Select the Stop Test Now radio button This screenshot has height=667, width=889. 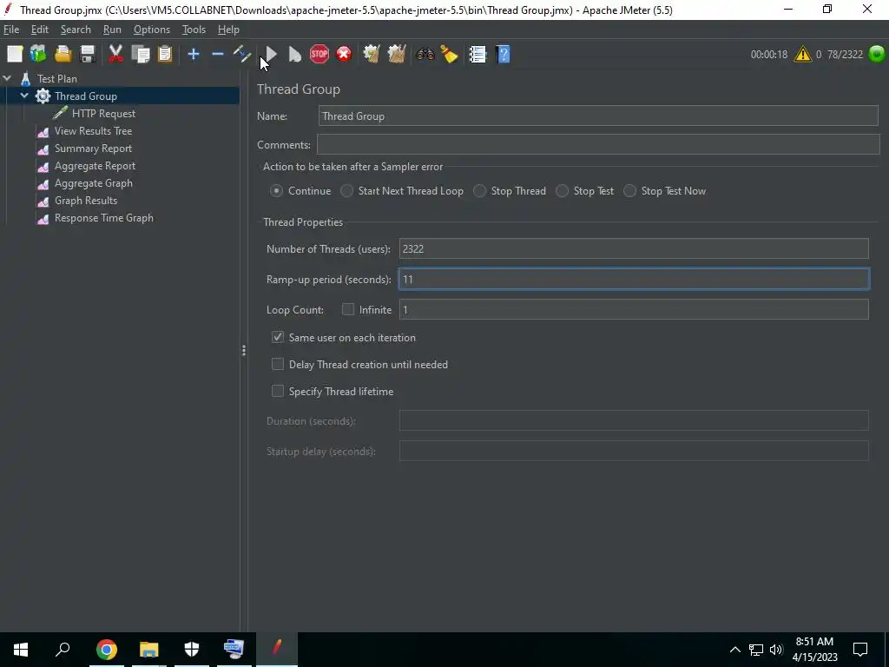point(629,191)
